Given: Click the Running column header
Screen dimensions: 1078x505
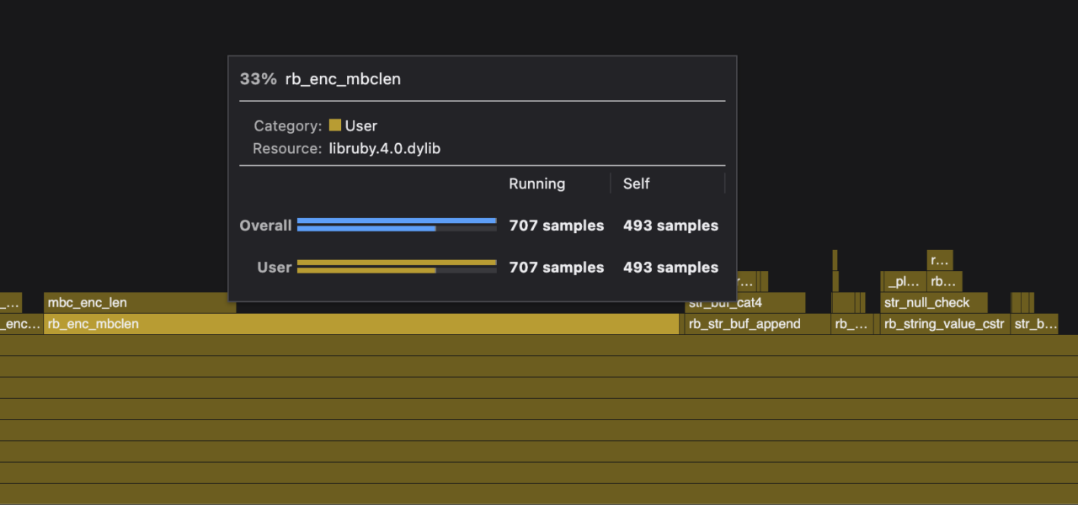Looking at the screenshot, I should pyautogui.click(x=536, y=183).
